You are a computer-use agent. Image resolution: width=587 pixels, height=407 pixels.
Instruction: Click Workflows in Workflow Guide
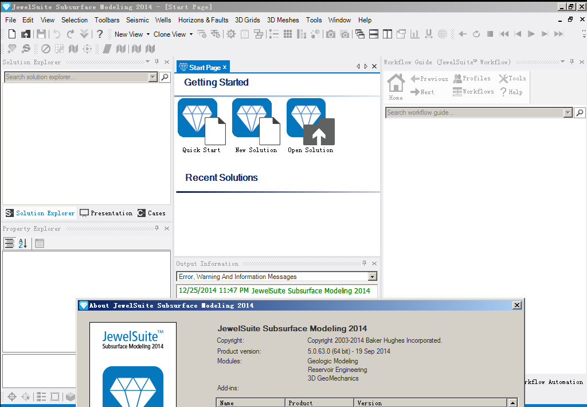pyautogui.click(x=473, y=91)
